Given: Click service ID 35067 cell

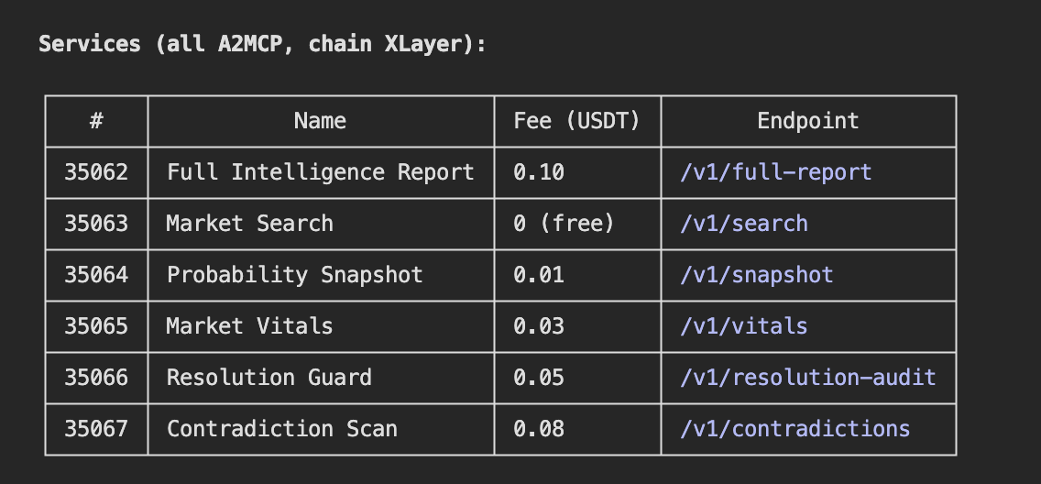Looking at the screenshot, I should [x=96, y=428].
